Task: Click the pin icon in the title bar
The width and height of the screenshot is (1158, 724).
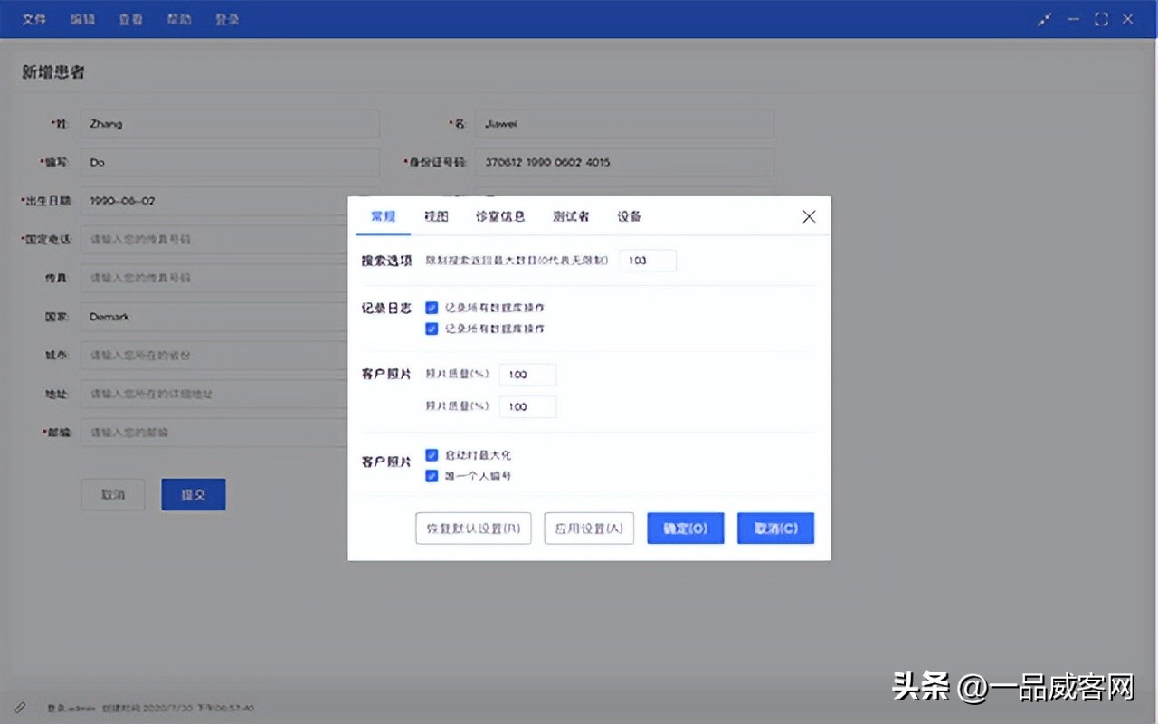Action: pyautogui.click(x=1045, y=19)
